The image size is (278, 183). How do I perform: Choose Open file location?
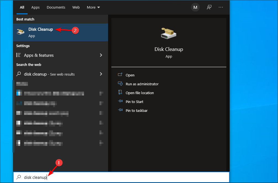[x=140, y=93]
